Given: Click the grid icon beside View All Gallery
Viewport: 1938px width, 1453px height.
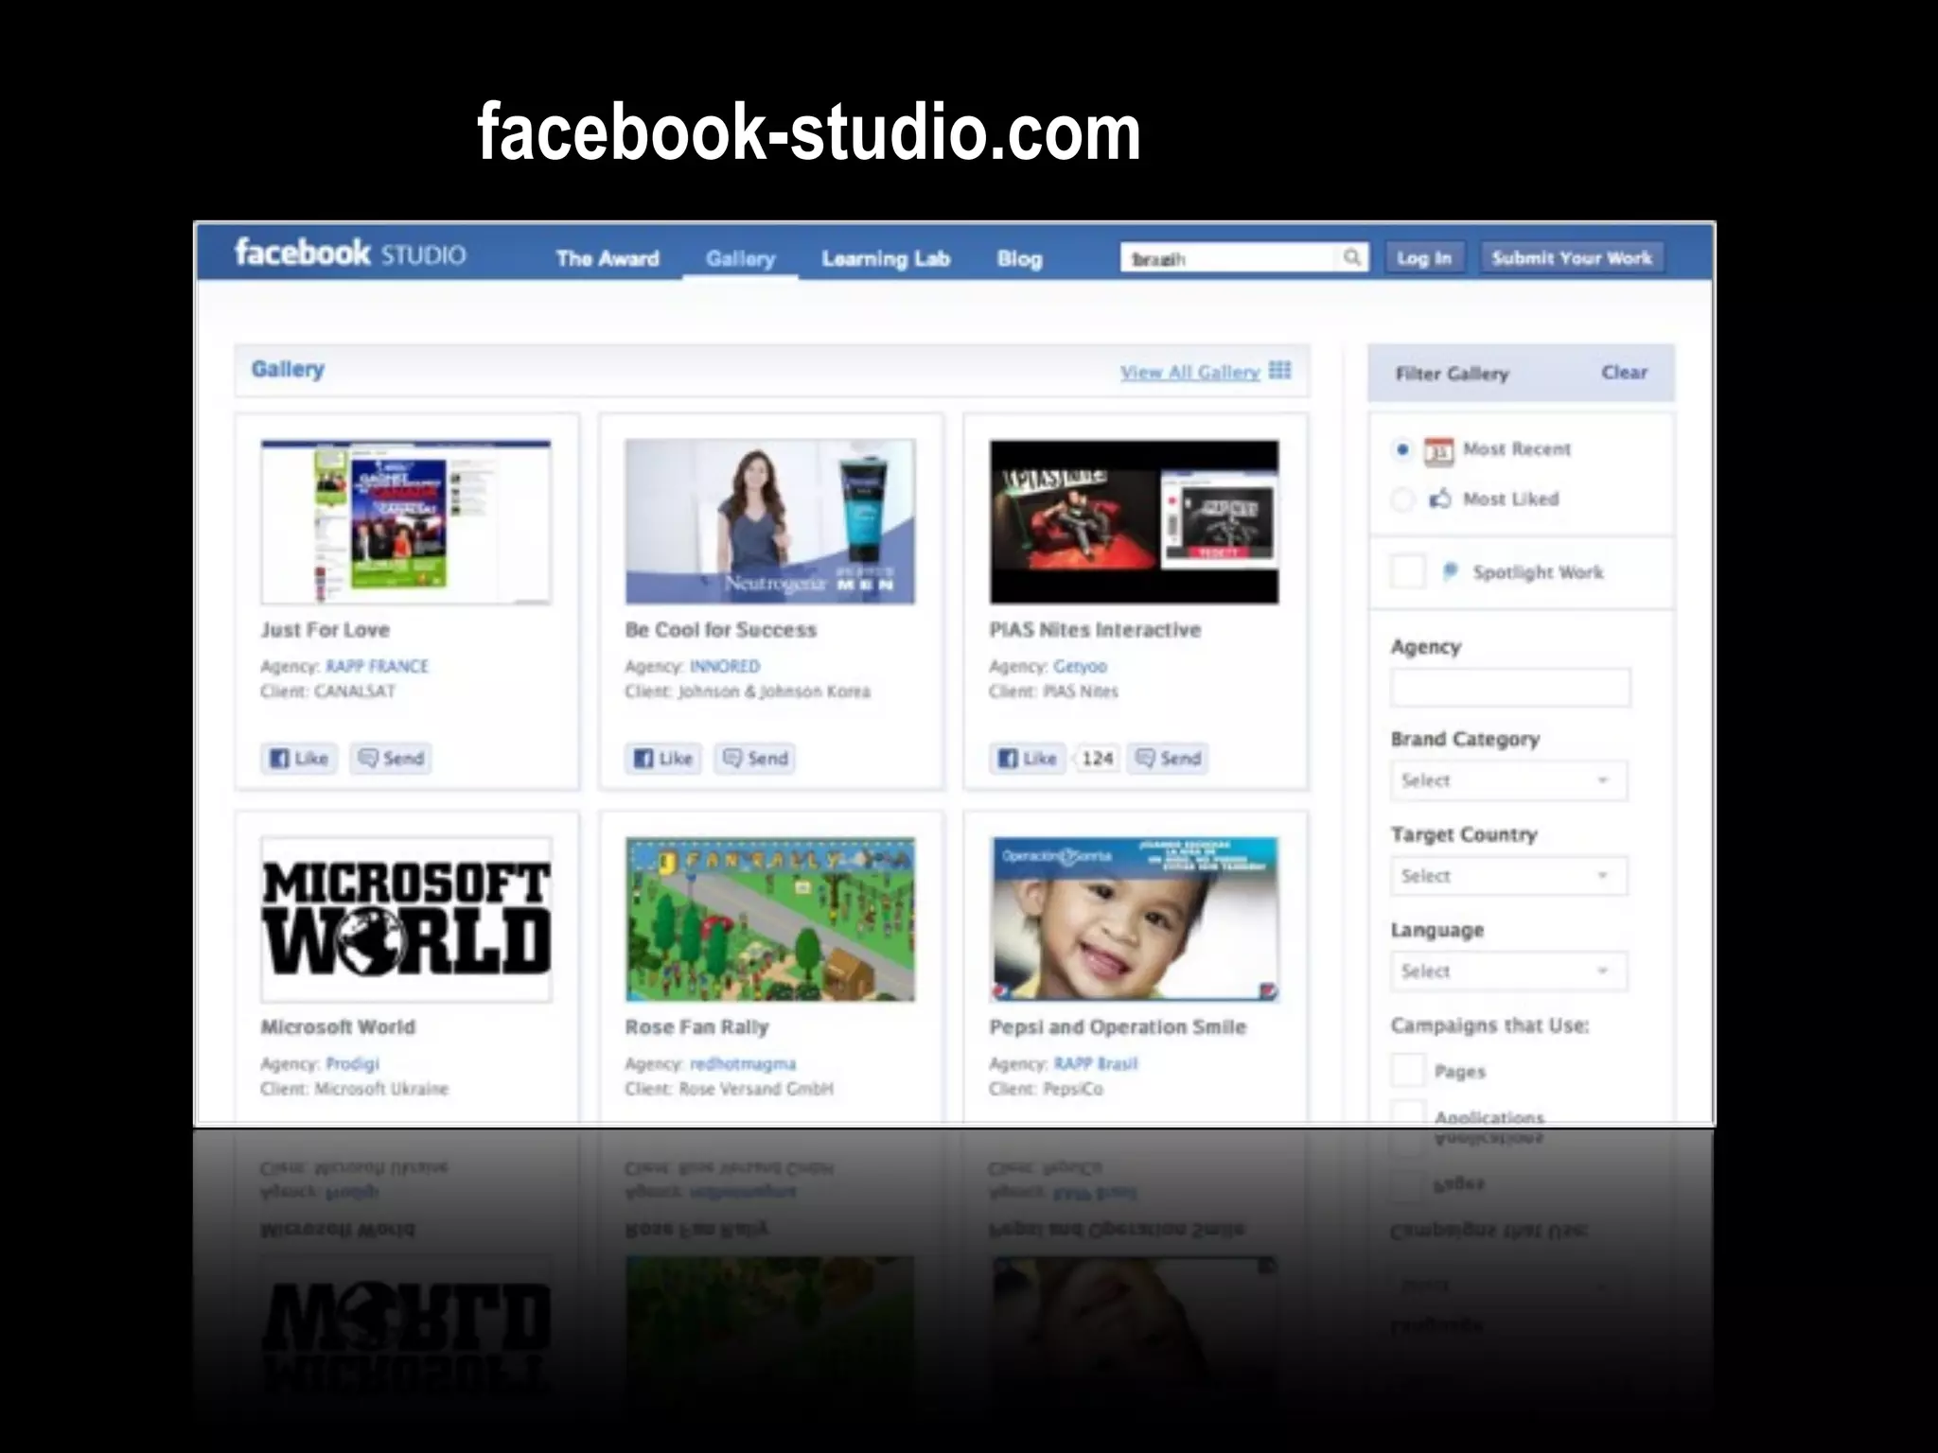Looking at the screenshot, I should [1280, 371].
